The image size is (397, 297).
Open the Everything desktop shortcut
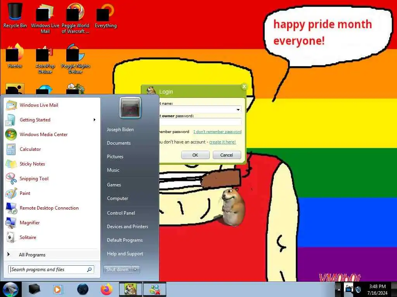[105, 15]
